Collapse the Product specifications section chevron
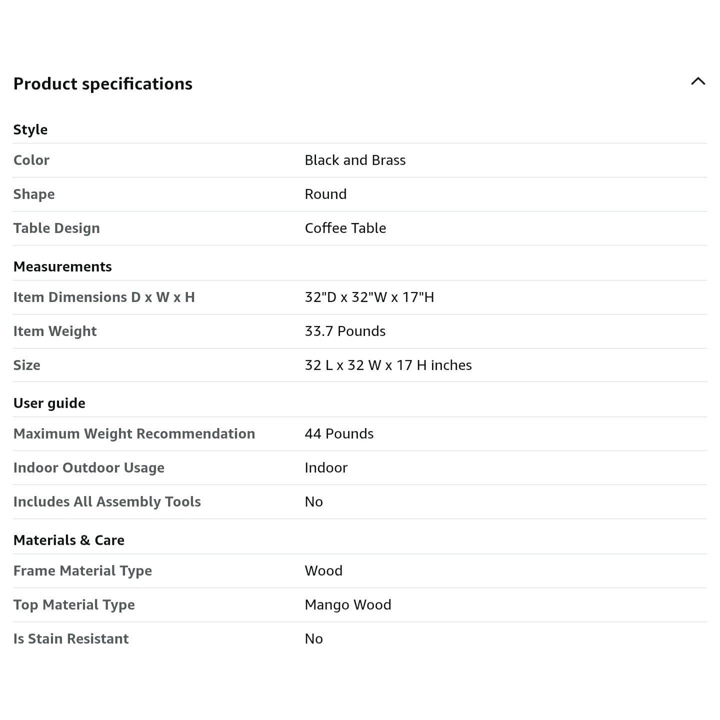This screenshot has height=720, width=720. 698,81
